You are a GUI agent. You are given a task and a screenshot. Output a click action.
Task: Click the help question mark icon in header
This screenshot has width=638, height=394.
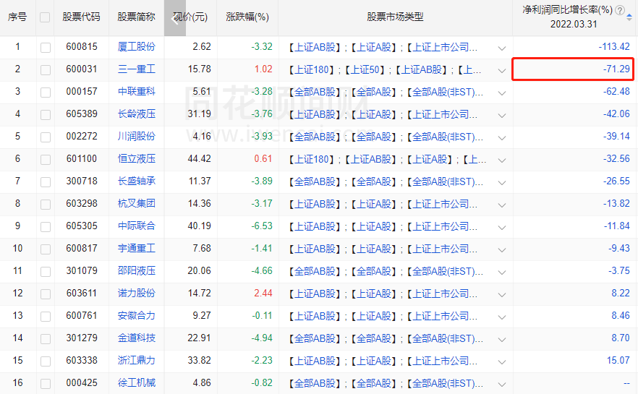pos(620,10)
